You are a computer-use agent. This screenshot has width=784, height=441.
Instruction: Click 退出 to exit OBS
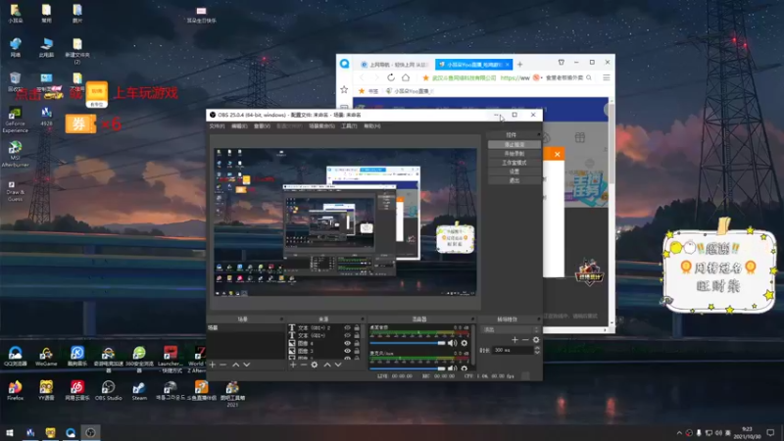click(x=514, y=180)
